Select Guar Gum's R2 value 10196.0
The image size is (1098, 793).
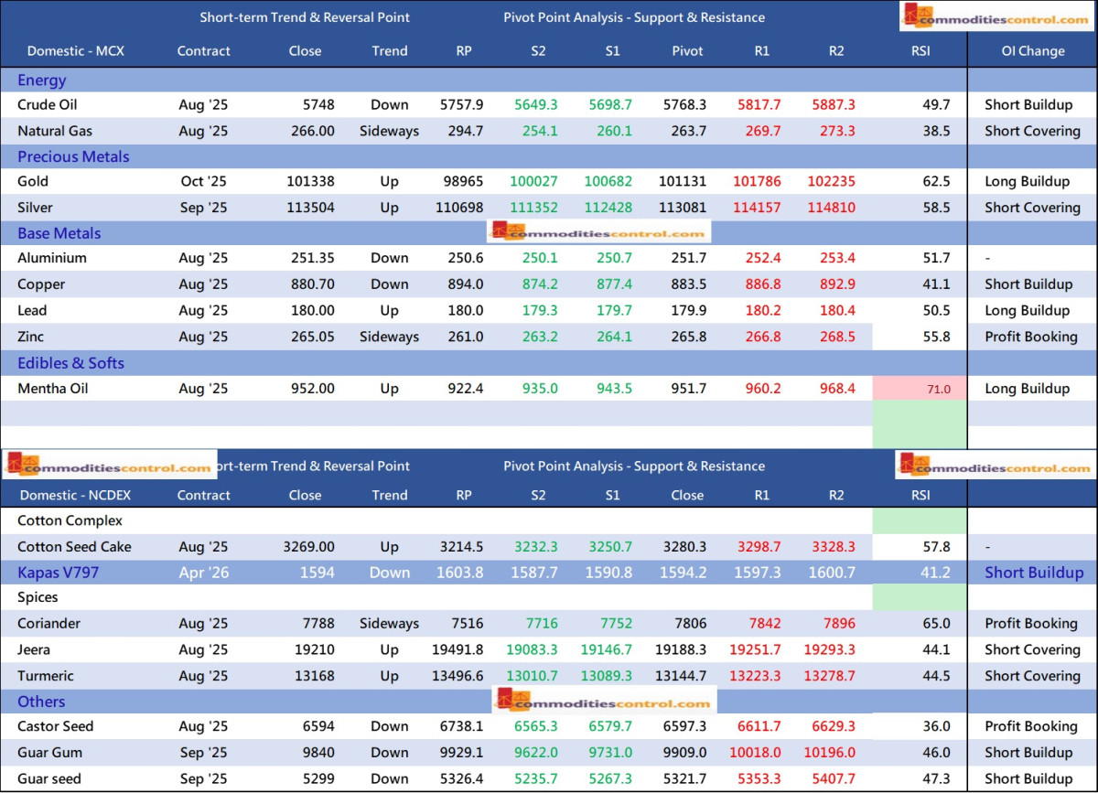click(x=834, y=753)
